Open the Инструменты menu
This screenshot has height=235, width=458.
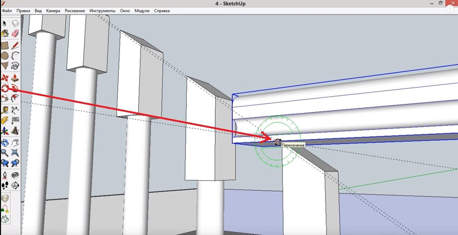coord(102,11)
